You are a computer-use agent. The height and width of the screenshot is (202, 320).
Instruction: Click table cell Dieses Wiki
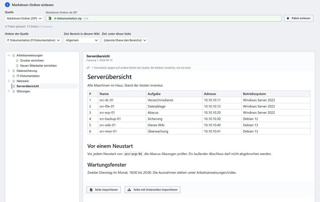tap(174, 125)
